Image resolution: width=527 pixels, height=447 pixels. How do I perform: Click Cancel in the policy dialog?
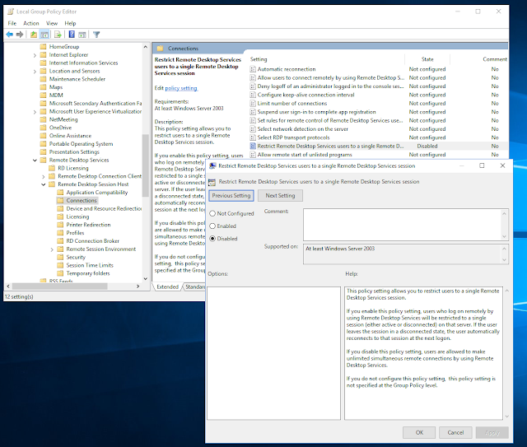455,432
